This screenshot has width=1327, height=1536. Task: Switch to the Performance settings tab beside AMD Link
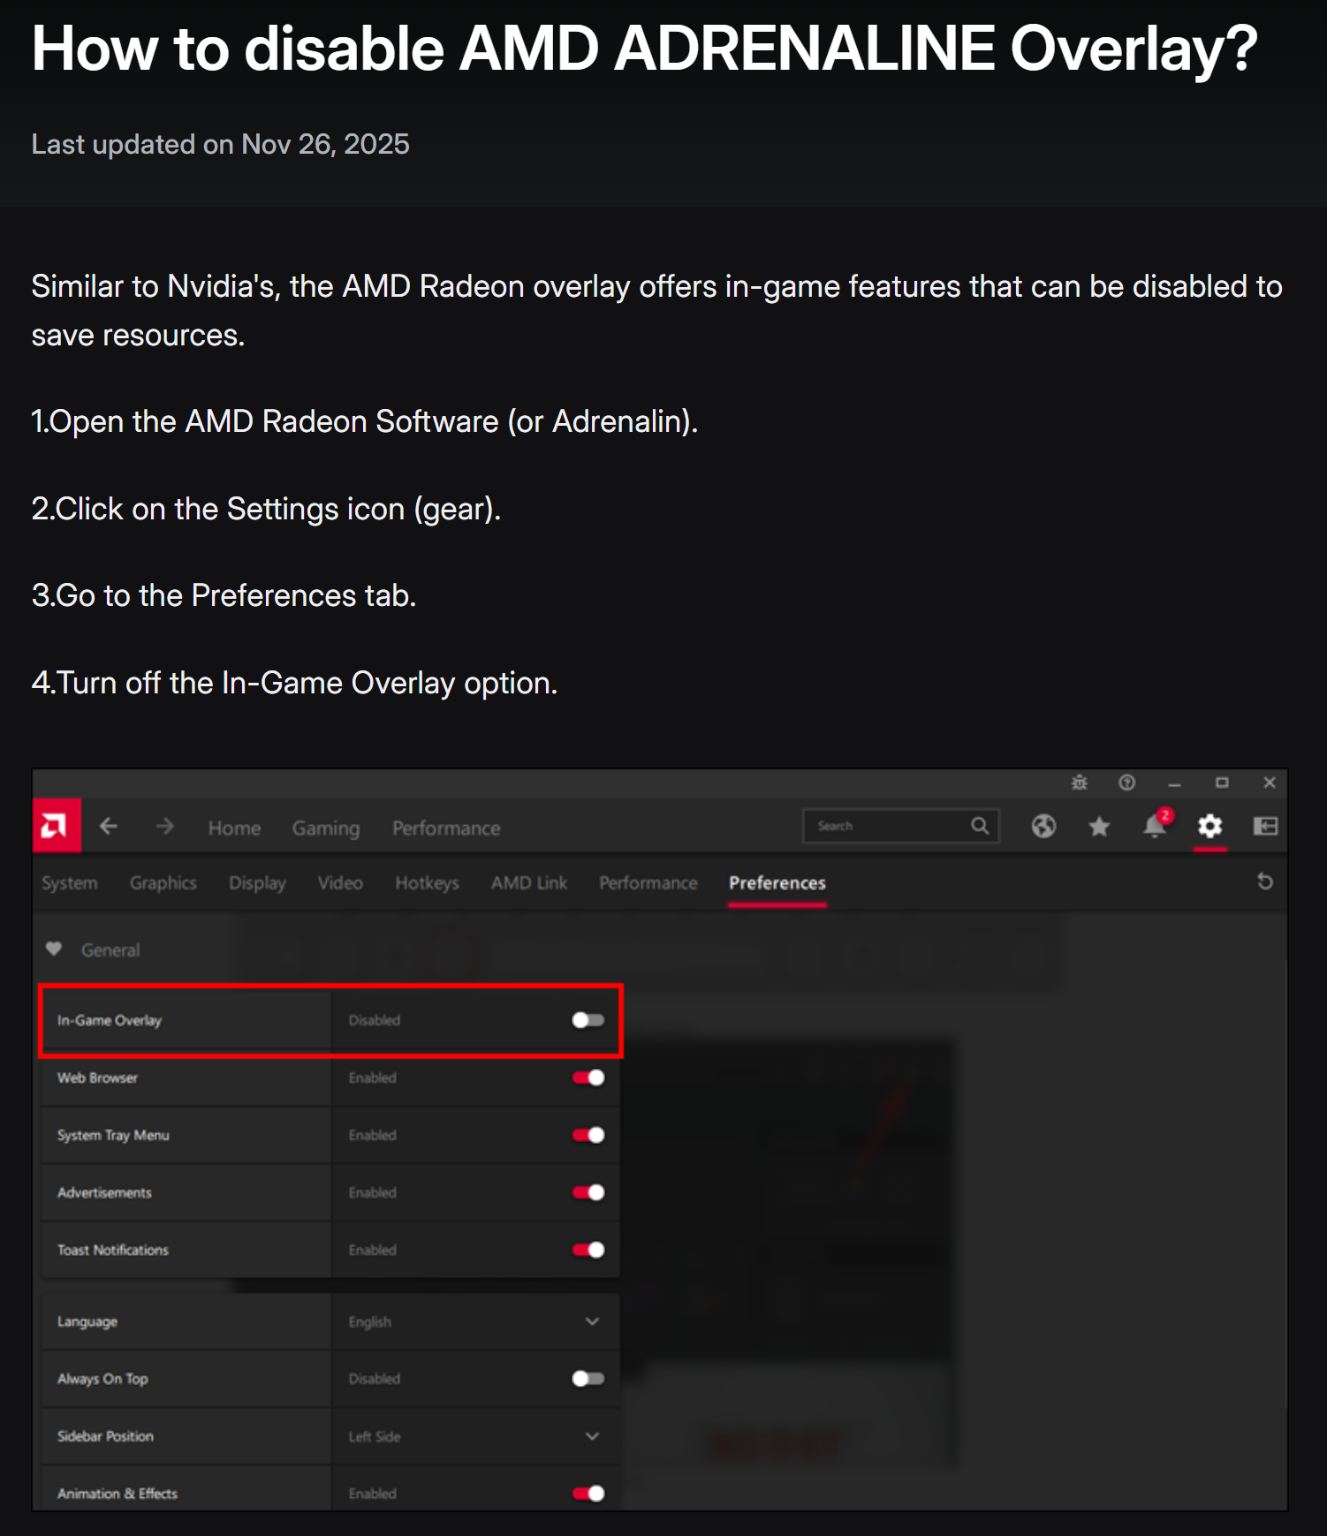tap(648, 883)
